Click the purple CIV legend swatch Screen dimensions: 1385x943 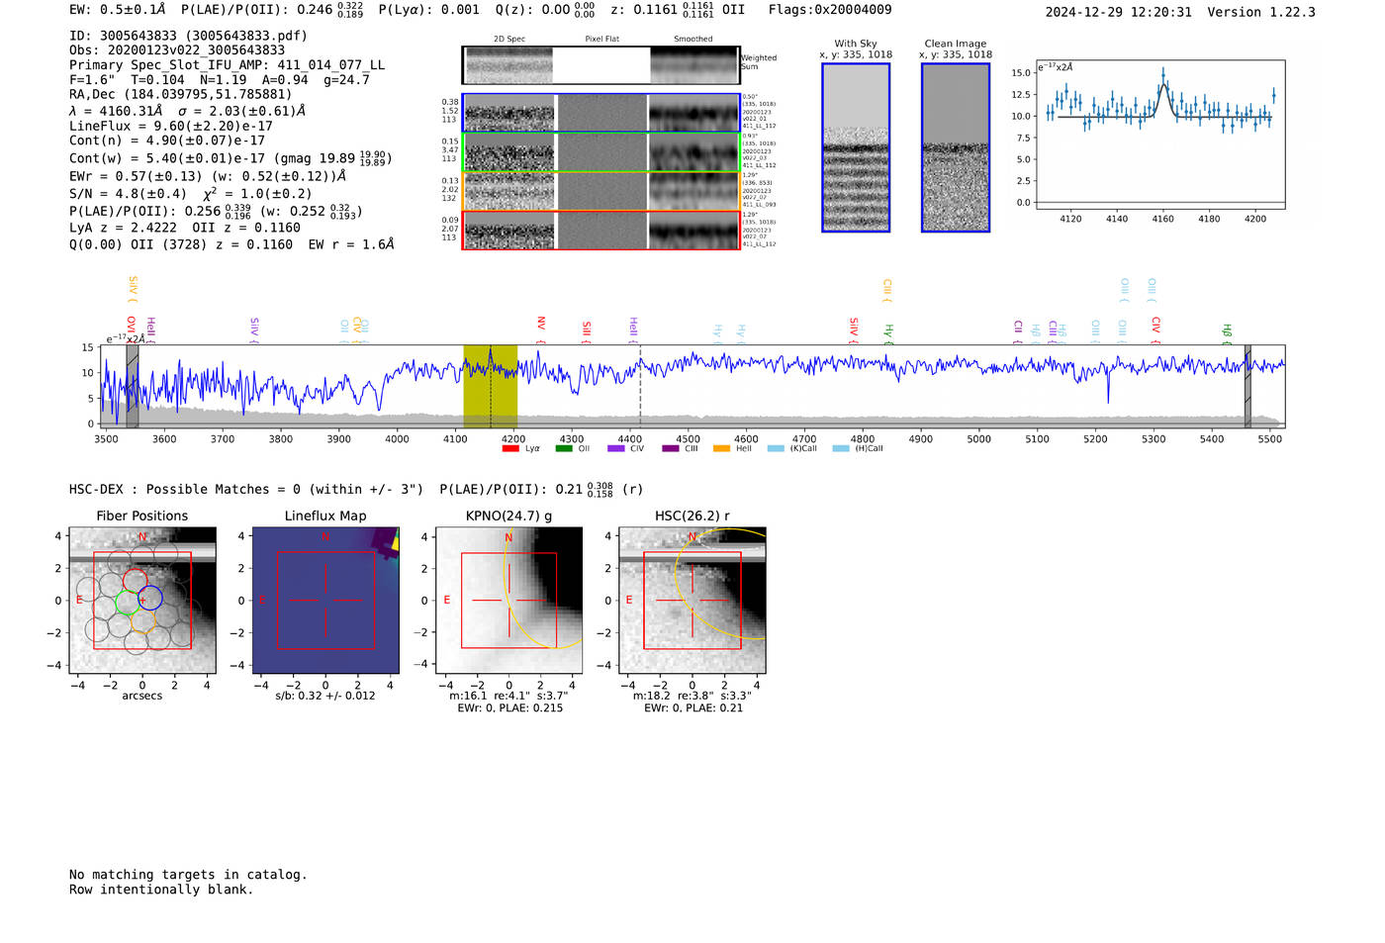616,448
